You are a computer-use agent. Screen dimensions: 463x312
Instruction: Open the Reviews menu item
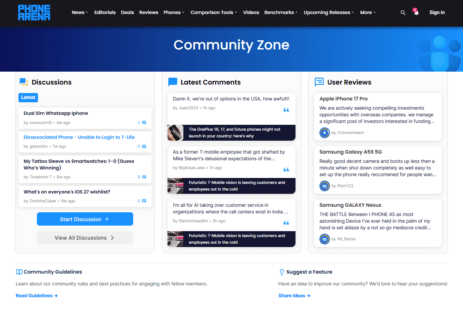(x=149, y=13)
